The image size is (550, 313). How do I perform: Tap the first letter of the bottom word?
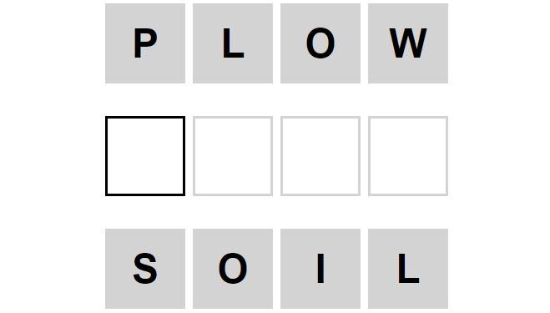pyautogui.click(x=145, y=269)
